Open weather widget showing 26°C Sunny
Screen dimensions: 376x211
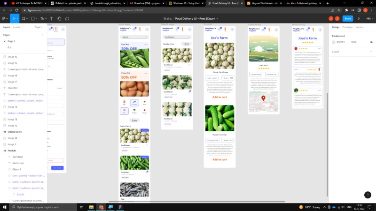[x=310, y=207]
